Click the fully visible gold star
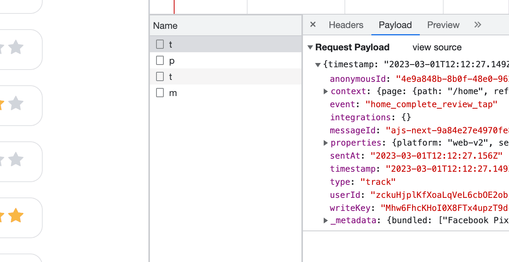Viewport: 509px width, 262px height. click(x=16, y=216)
